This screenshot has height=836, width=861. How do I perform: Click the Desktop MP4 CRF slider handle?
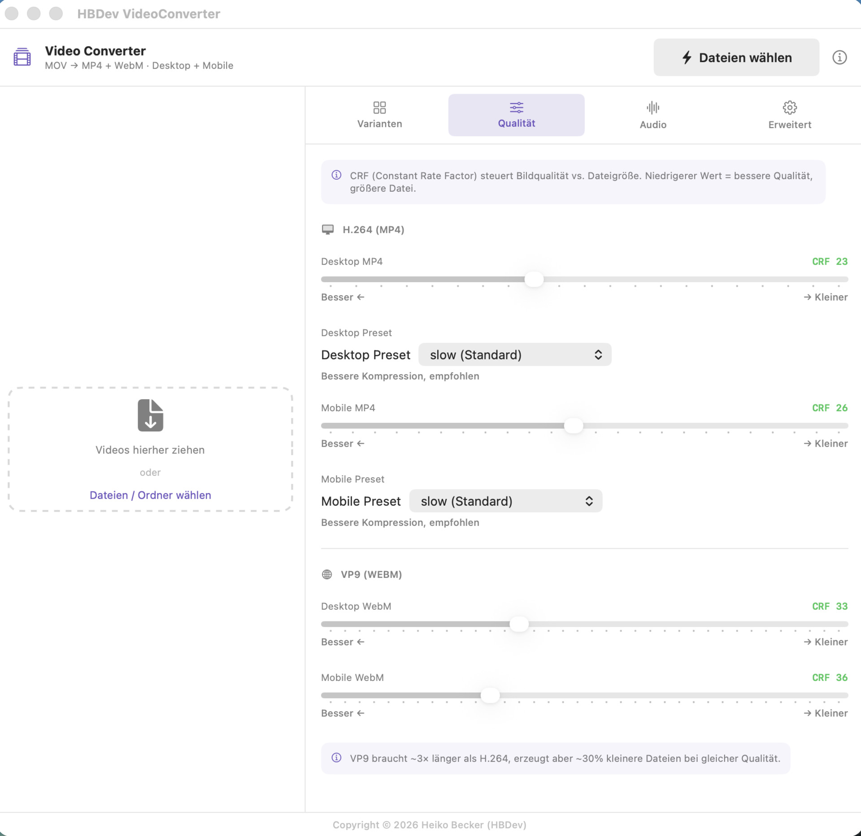[x=534, y=280]
